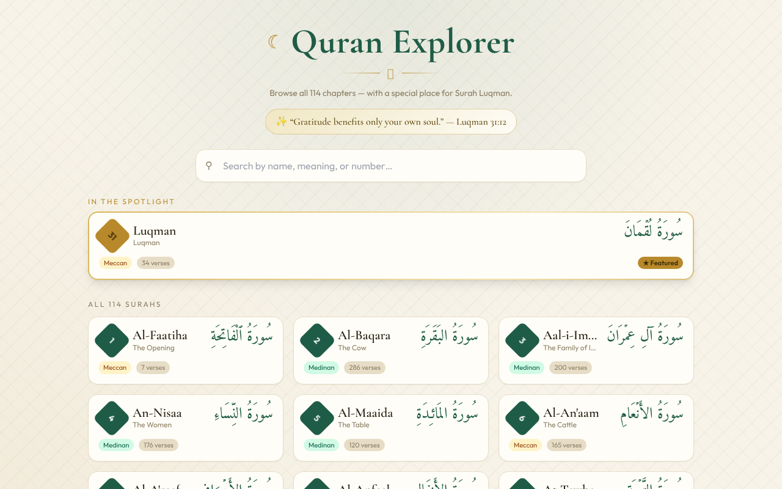Screen dimensions: 782x489
Task: Focus the surah search input field
Action: 391,166
